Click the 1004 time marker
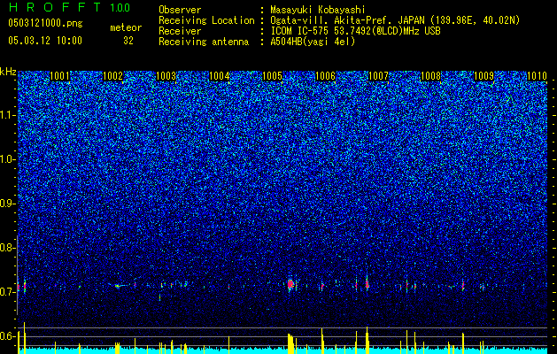 pos(219,76)
